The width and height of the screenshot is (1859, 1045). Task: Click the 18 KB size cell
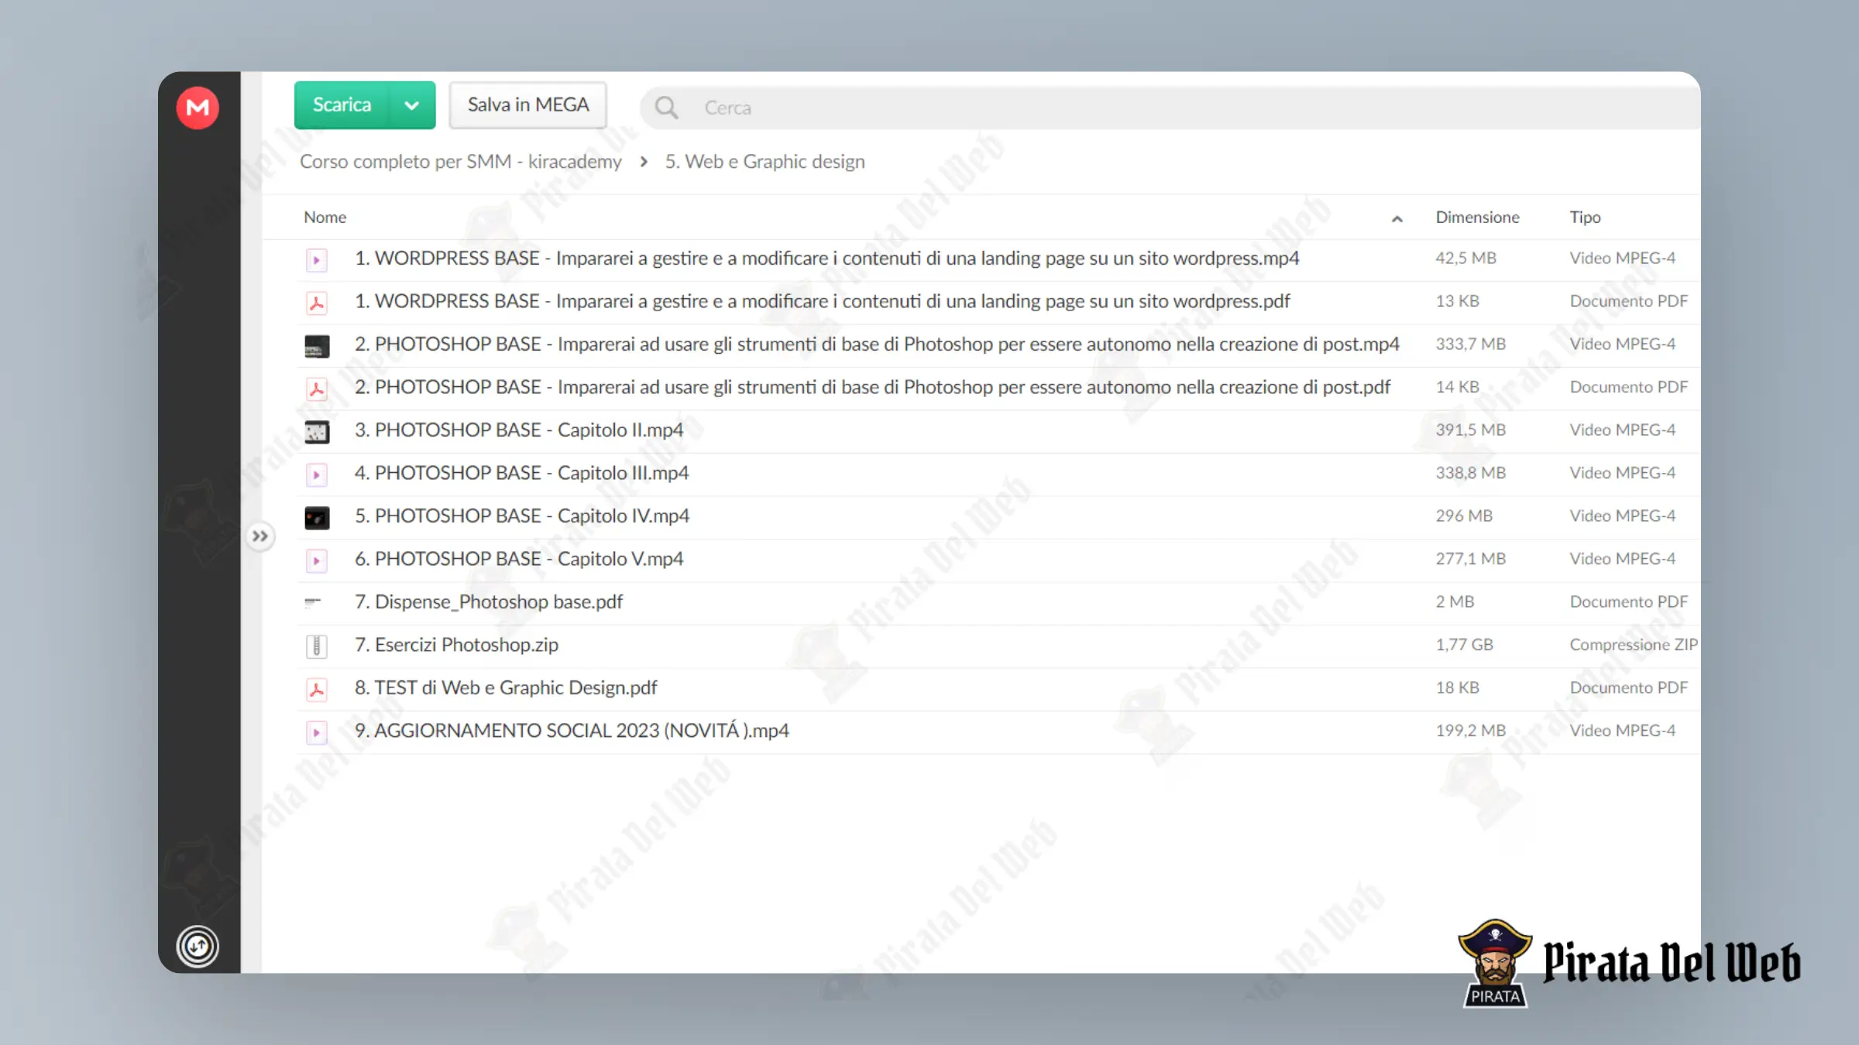click(x=1457, y=687)
